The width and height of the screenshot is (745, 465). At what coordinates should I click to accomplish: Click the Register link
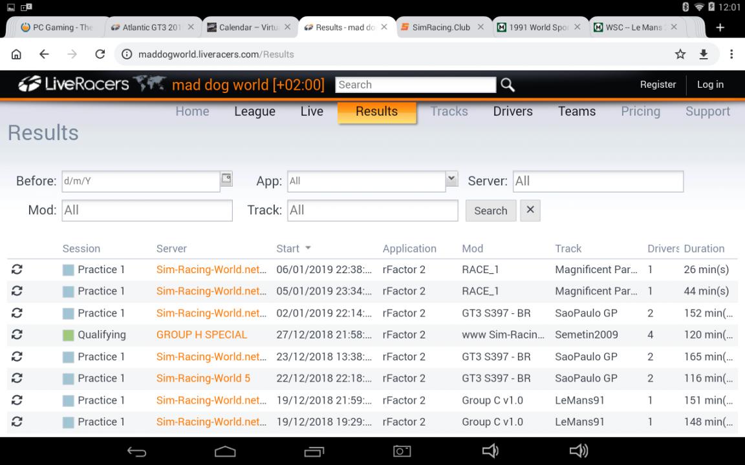click(x=658, y=85)
